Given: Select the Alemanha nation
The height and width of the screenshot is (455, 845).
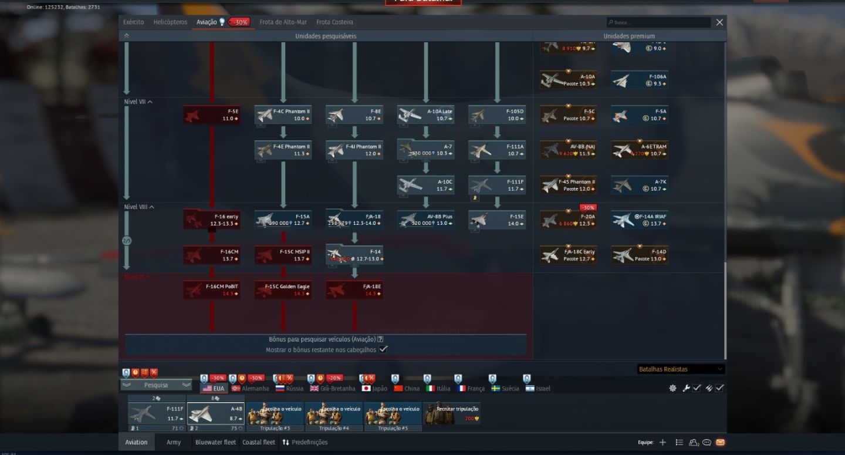Looking at the screenshot, I should pyautogui.click(x=251, y=389).
